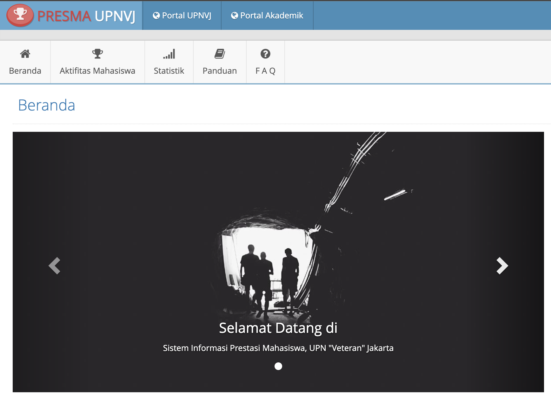This screenshot has height=404, width=551.
Task: Click the red trophy logo badge
Action: (x=20, y=15)
